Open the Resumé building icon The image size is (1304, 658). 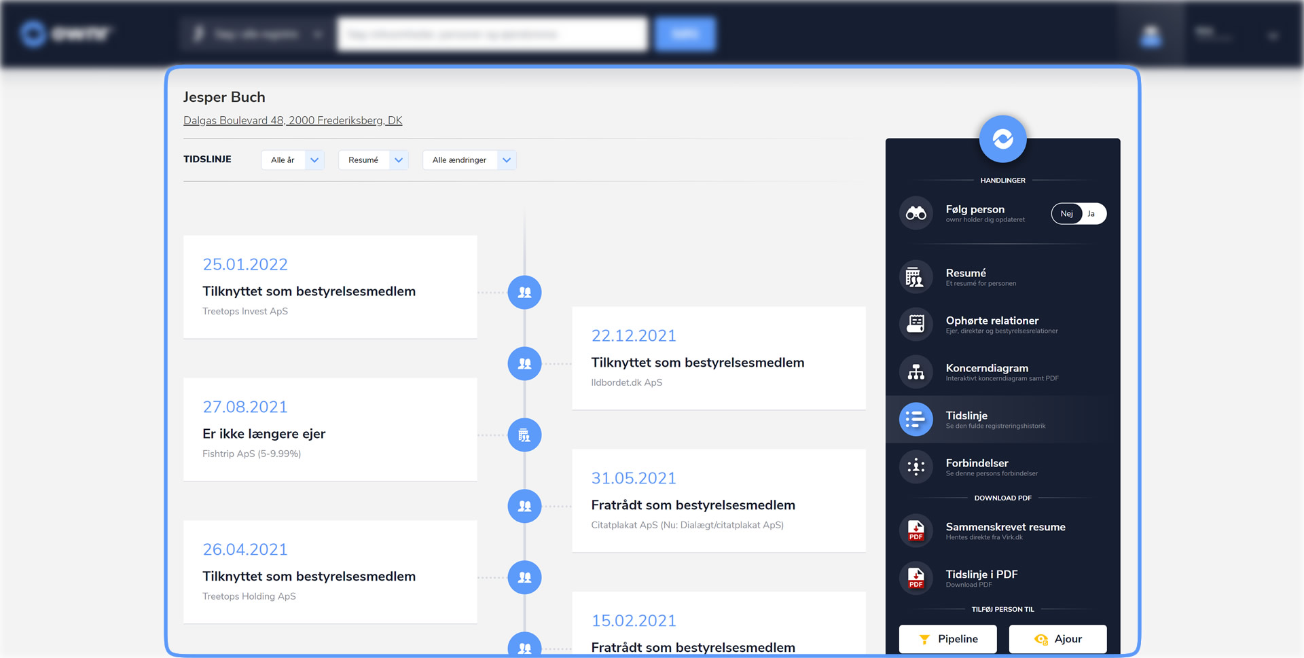point(916,277)
